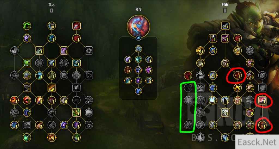Click the Easck.Net watermark link
279x149 pixels.
click(257, 142)
